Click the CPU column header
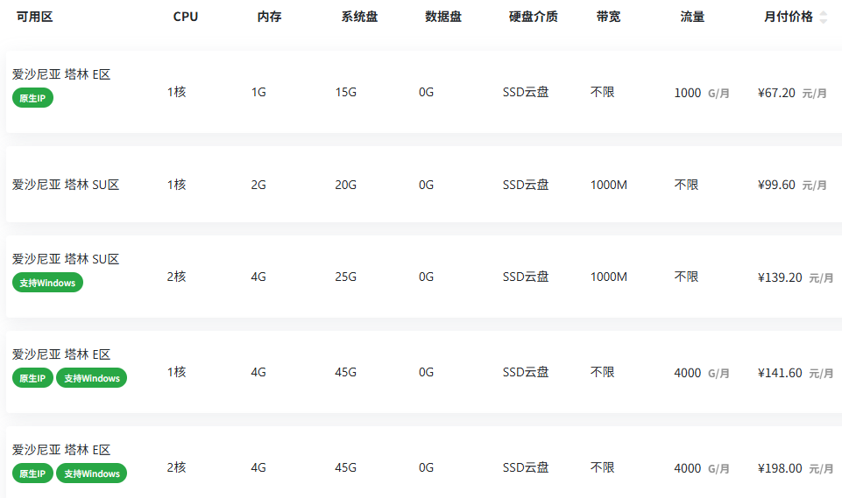The width and height of the screenshot is (842, 498). 186,17
